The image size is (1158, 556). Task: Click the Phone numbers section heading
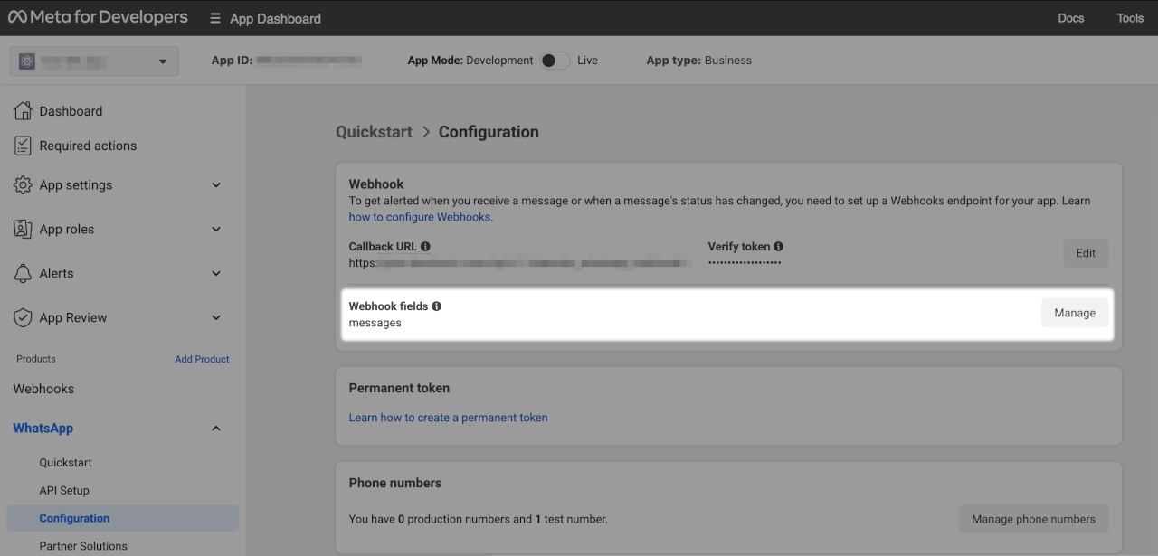tap(395, 483)
